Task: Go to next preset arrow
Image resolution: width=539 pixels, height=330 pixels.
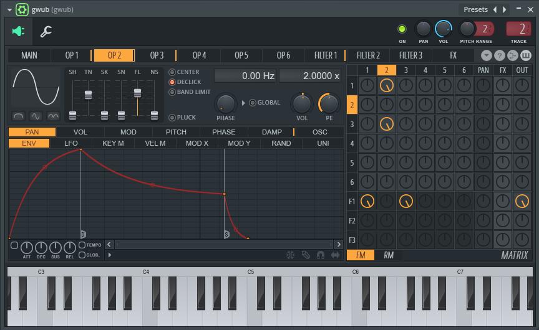Action: coord(505,9)
